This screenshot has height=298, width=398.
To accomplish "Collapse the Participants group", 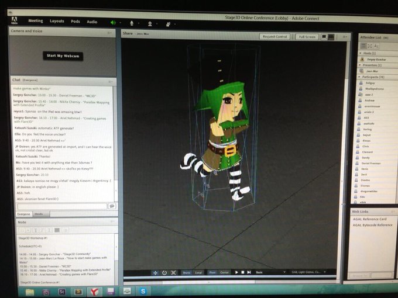I will [x=359, y=77].
